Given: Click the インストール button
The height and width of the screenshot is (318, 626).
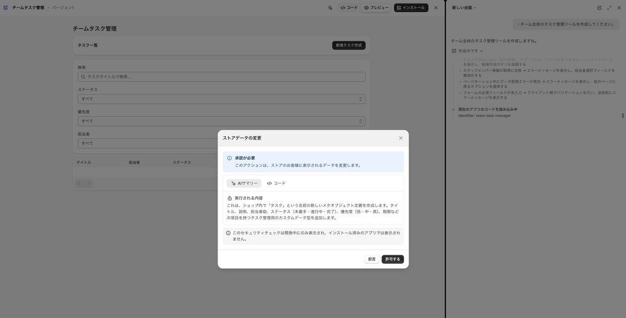Looking at the screenshot, I should [x=411, y=8].
